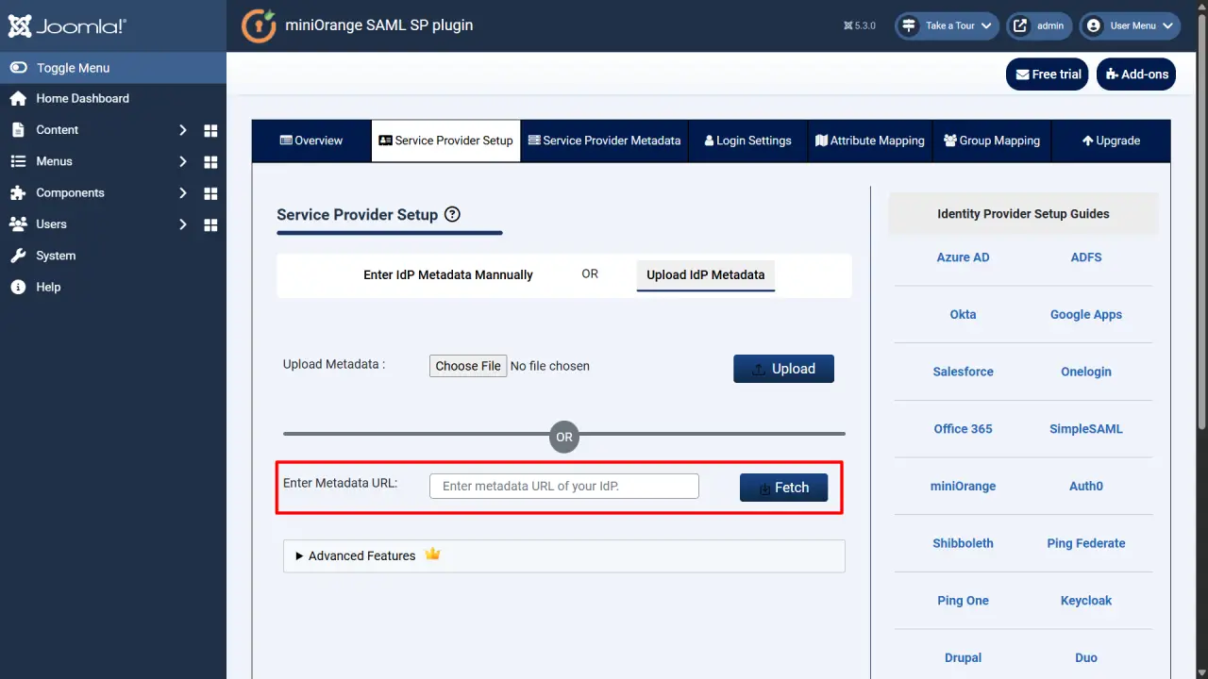Open the Components dashboard grid icon

[210, 192]
